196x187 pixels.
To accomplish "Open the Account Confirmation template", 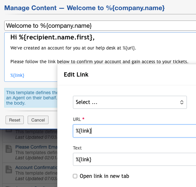I will 36,168.
